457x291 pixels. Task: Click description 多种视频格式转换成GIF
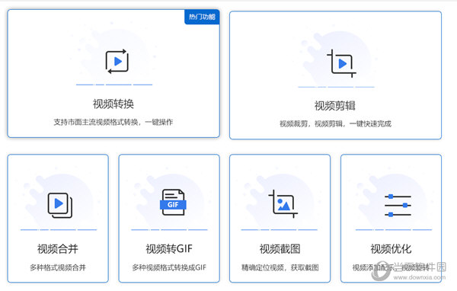[x=169, y=267]
